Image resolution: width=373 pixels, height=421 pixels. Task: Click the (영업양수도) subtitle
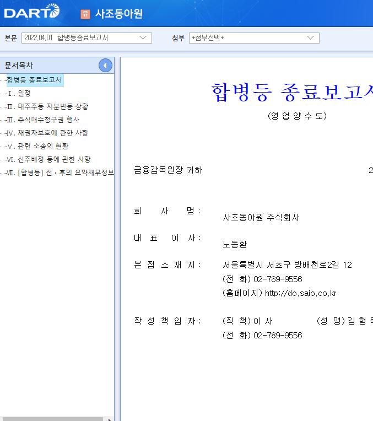(x=298, y=116)
